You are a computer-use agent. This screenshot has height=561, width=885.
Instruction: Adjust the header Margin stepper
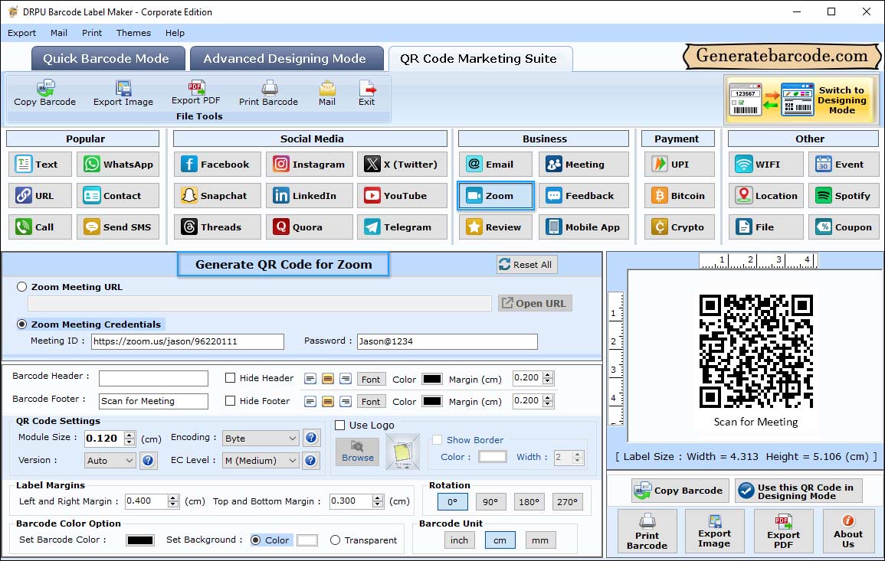(548, 378)
